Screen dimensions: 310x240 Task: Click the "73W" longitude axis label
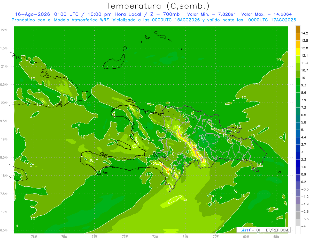(x=125, y=237)
